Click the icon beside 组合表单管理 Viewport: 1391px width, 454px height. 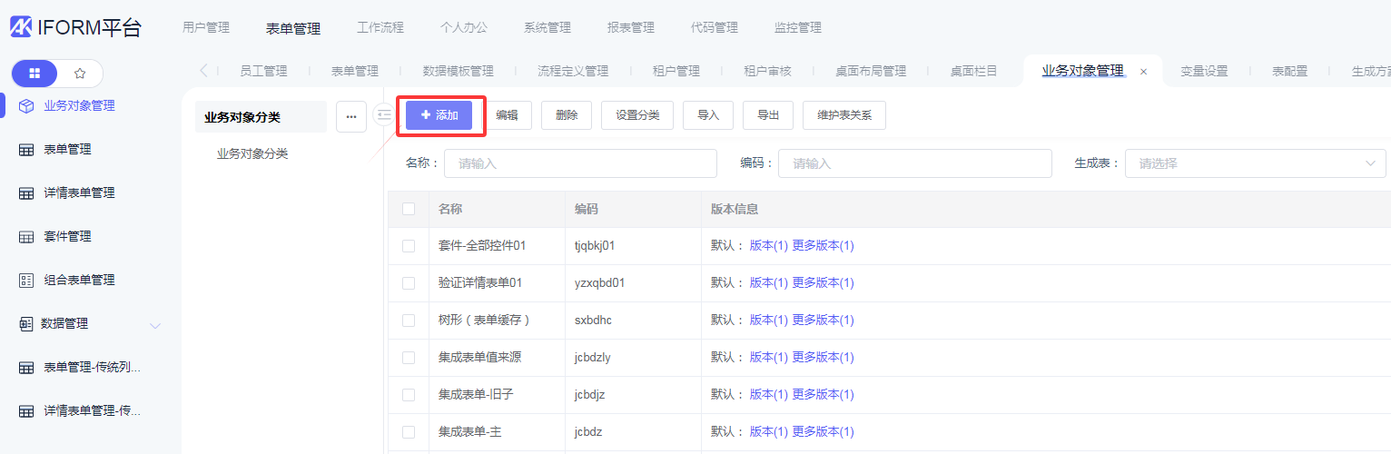pos(26,280)
